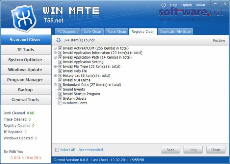Screen dimensions: 230x164
Task: Close the Win Mate window
Action: point(225,4)
